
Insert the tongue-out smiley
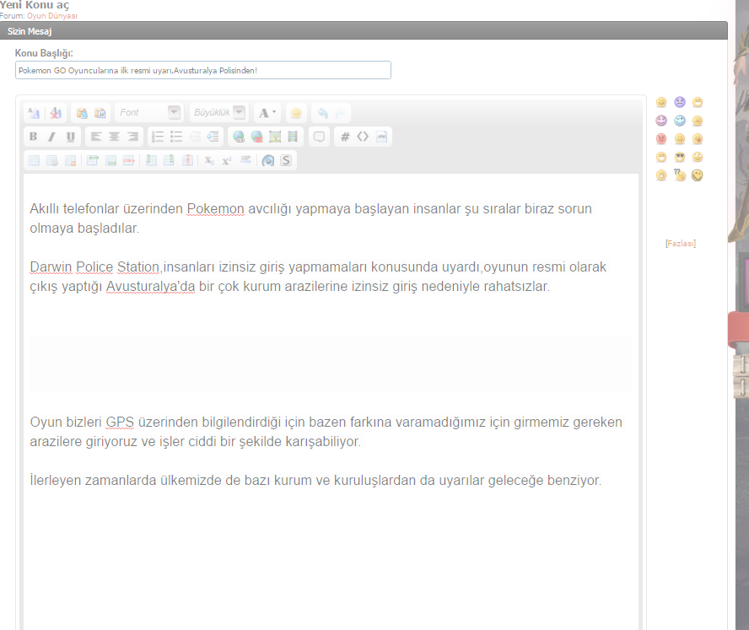click(698, 138)
